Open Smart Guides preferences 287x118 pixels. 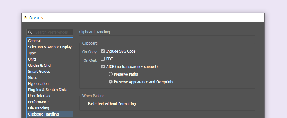tap(50, 72)
